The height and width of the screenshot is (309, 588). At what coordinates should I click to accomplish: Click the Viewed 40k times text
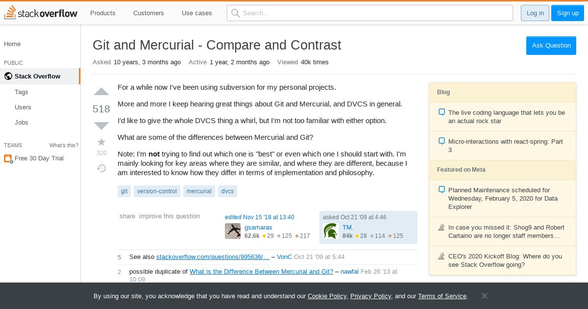[303, 62]
